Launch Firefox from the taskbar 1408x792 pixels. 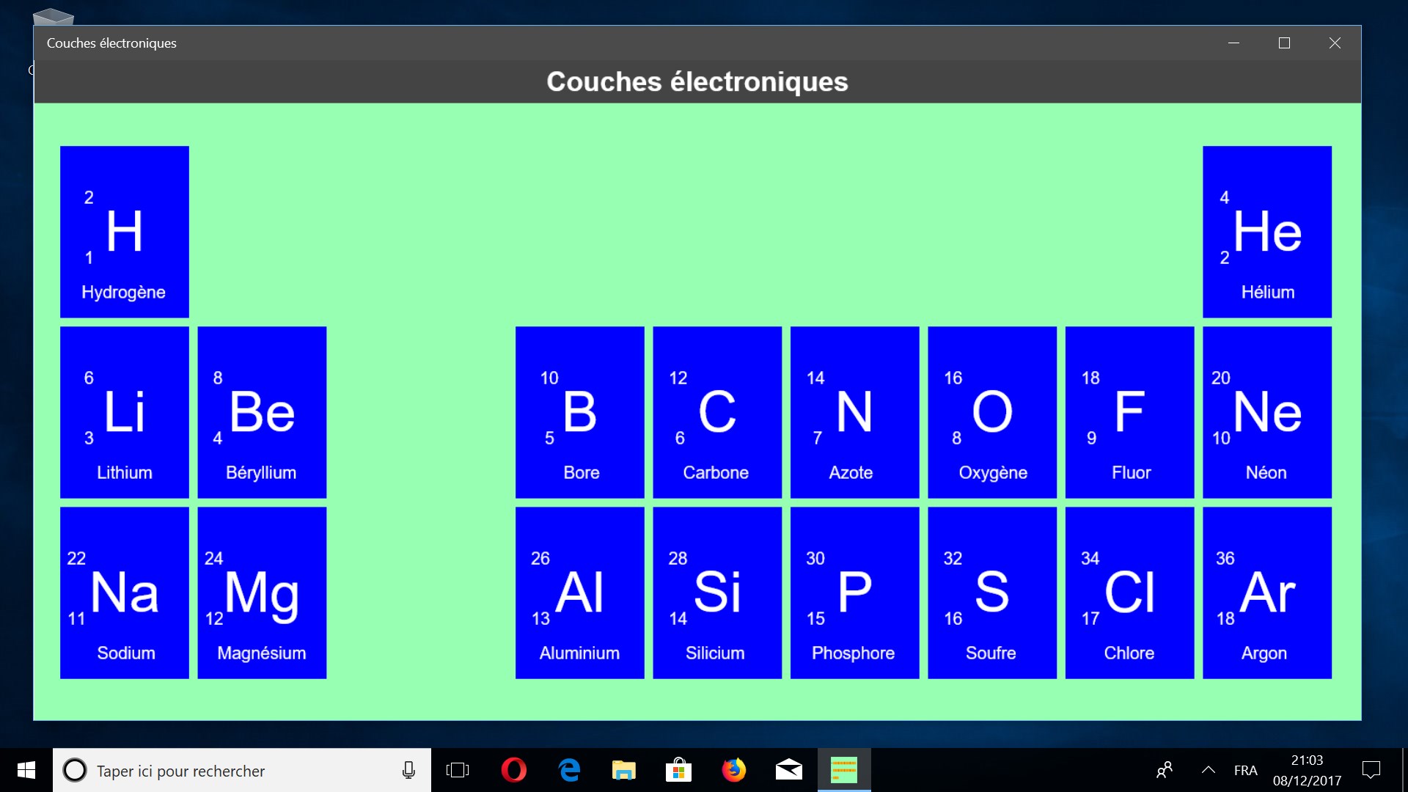click(733, 770)
